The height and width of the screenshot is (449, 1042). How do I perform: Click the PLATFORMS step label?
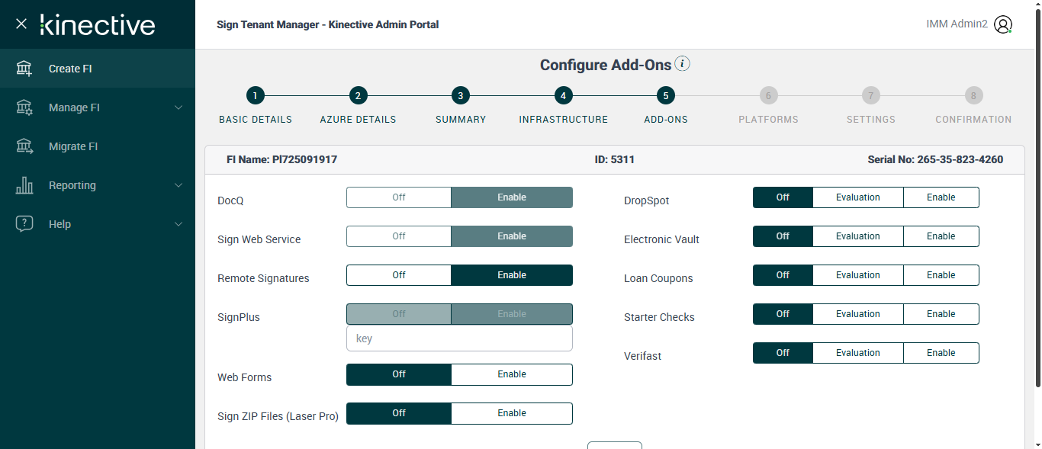coord(768,120)
